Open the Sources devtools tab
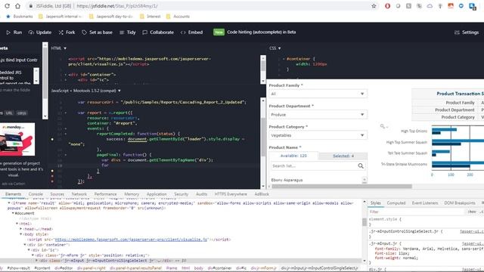 click(x=57, y=194)
